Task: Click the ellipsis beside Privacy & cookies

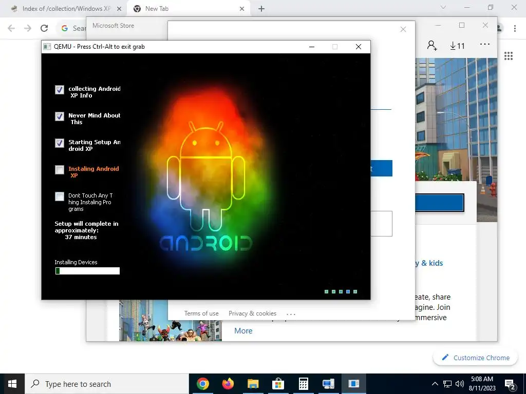Action: [x=291, y=314]
